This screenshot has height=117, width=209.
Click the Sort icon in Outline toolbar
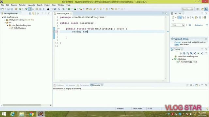188,53
